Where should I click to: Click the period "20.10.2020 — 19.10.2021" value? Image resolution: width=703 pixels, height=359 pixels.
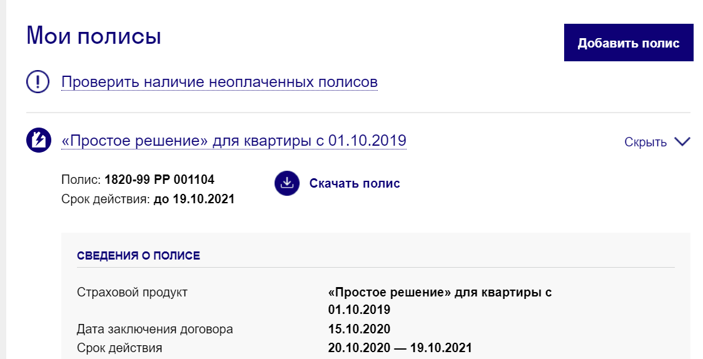[x=400, y=348]
